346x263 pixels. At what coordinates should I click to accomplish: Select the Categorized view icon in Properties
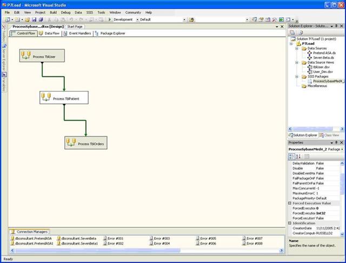coord(291,156)
